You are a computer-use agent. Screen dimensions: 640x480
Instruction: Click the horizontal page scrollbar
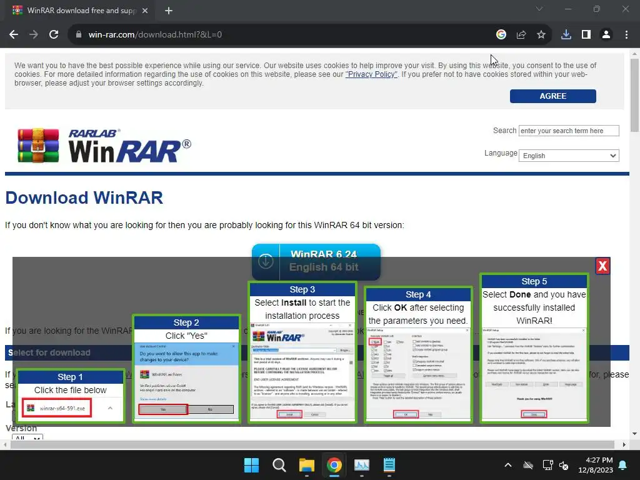312,444
